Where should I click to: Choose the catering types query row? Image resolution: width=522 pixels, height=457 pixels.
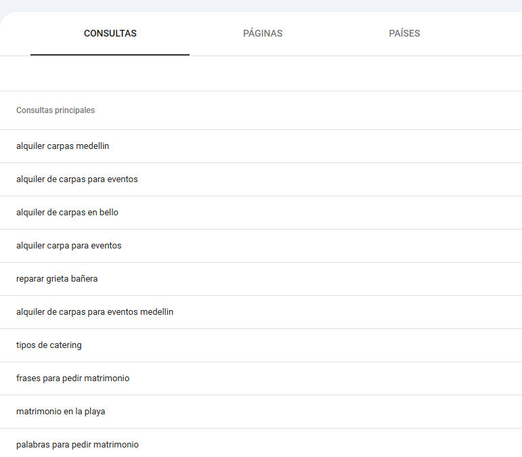pos(49,345)
